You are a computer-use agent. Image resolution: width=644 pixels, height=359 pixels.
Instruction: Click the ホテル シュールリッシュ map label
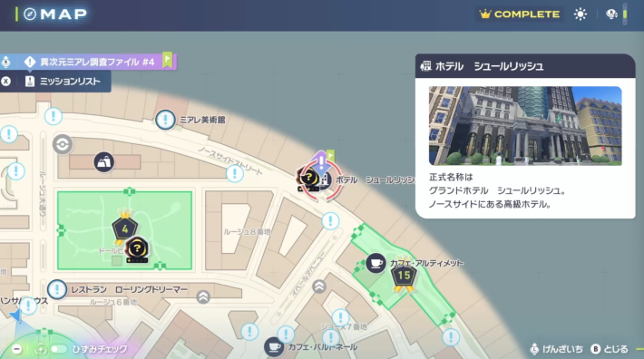376,180
